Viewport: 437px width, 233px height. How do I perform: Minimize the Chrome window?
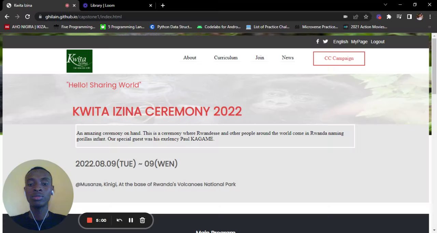tap(400, 5)
